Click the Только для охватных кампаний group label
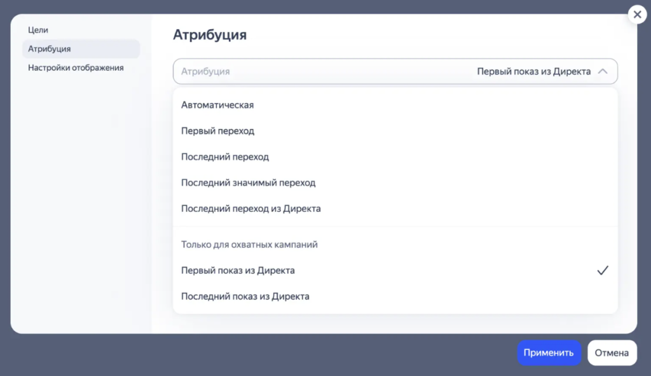The width and height of the screenshot is (651, 376). point(248,244)
